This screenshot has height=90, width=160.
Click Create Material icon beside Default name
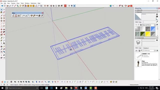[x=157, y=16]
